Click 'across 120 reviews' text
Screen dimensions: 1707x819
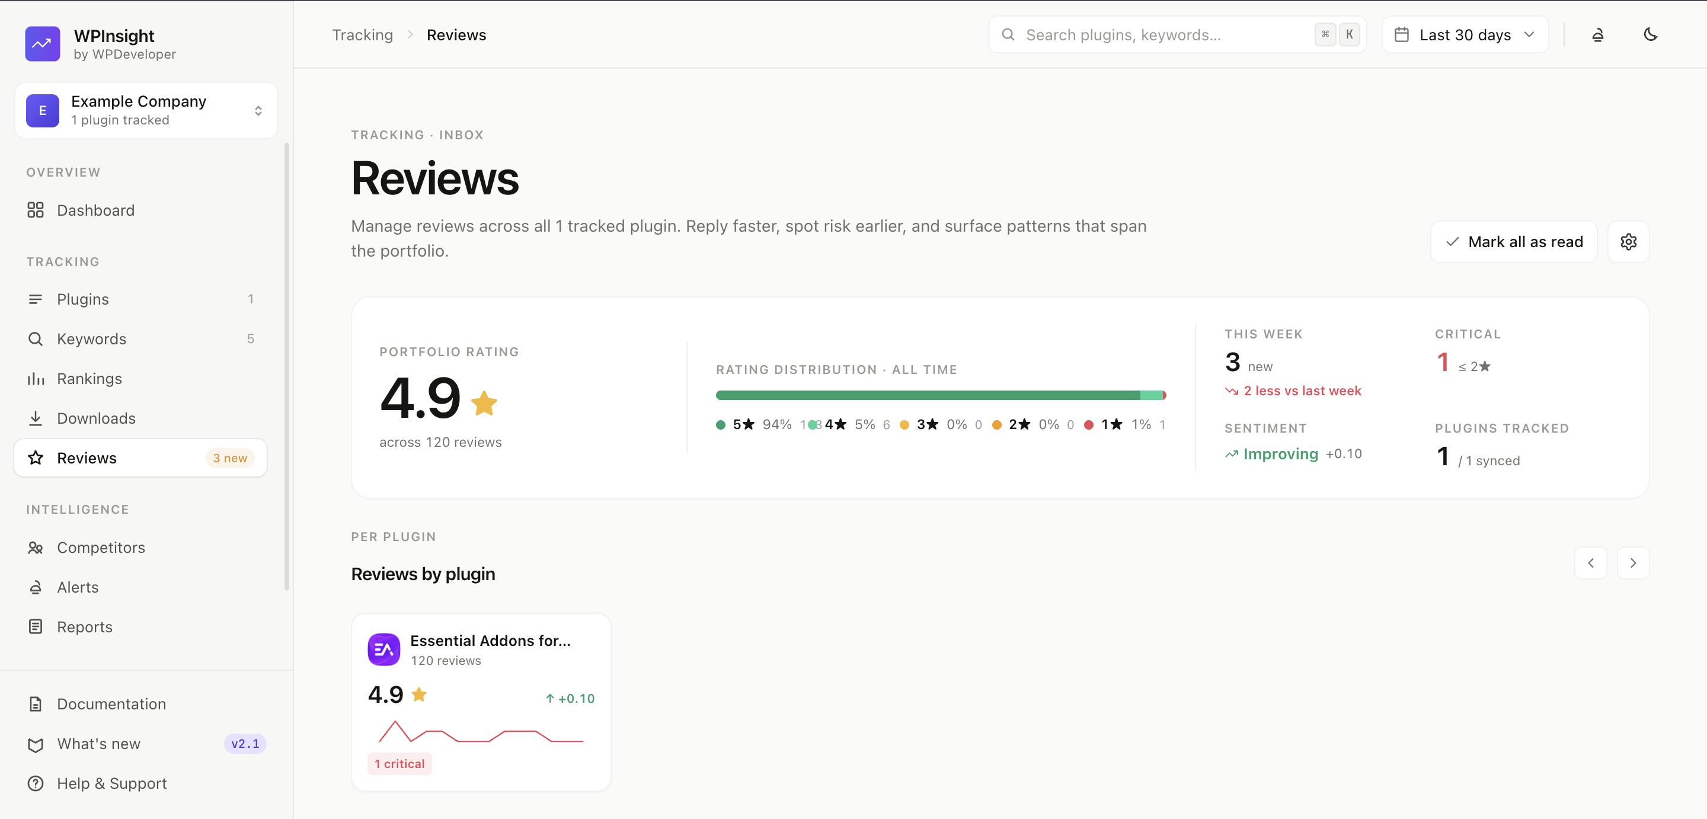click(x=440, y=443)
